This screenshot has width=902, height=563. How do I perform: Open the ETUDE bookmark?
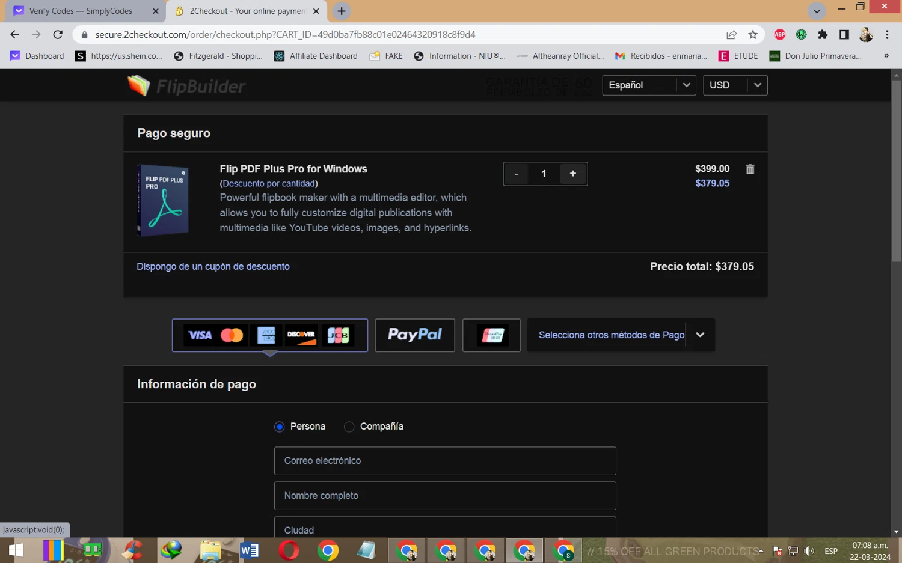pos(738,56)
